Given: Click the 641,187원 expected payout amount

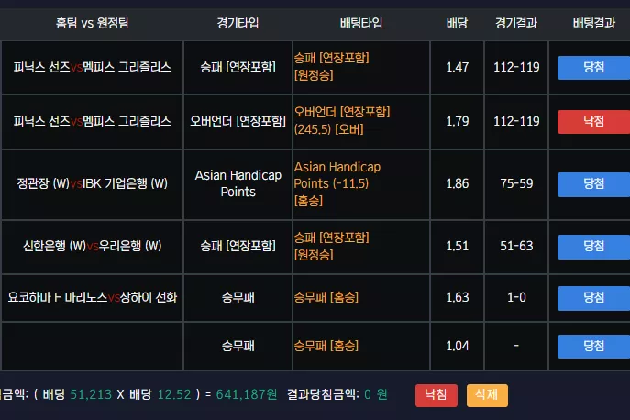Looking at the screenshot, I should pos(247,394).
